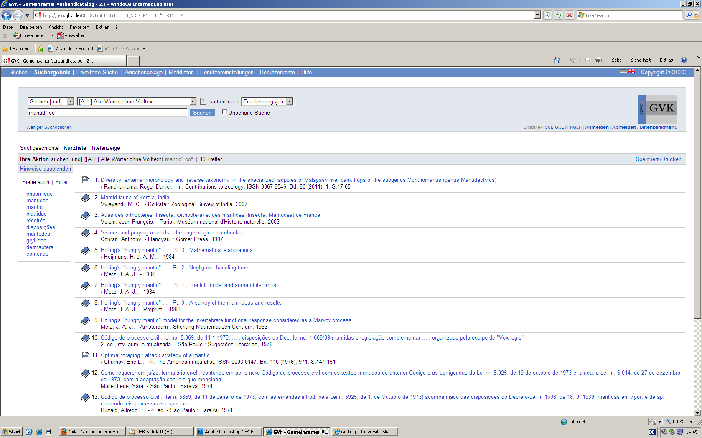The height and width of the screenshot is (438, 702).
Task: Switch to the Titelanzeige tab
Action: click(105, 148)
